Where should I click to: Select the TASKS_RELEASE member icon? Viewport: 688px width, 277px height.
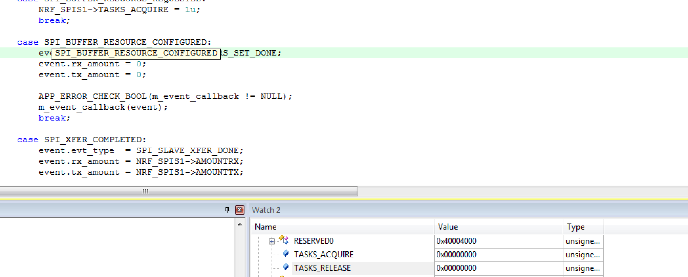tap(286, 267)
